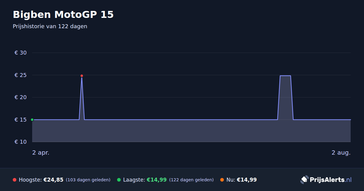Image resolution: width=364 pixels, height=191 pixels.
Task: Click the green €14,99 lowest price value
Action: coord(157,180)
